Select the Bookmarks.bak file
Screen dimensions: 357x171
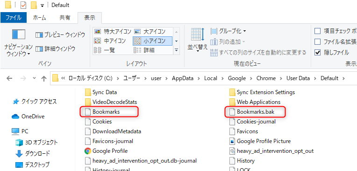[252, 112]
